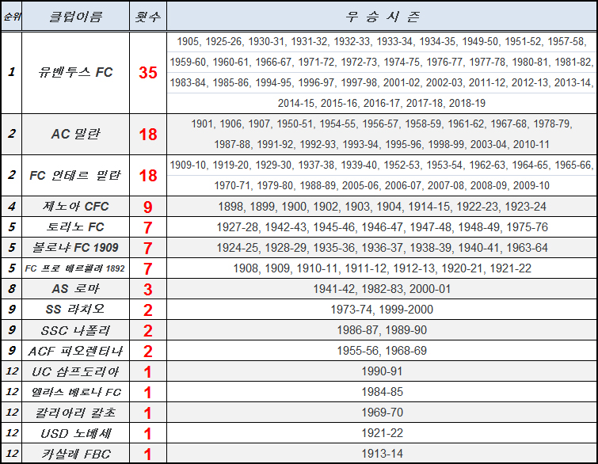
Task: Click rank number 8 beside AS 로마
Action: tap(11, 289)
